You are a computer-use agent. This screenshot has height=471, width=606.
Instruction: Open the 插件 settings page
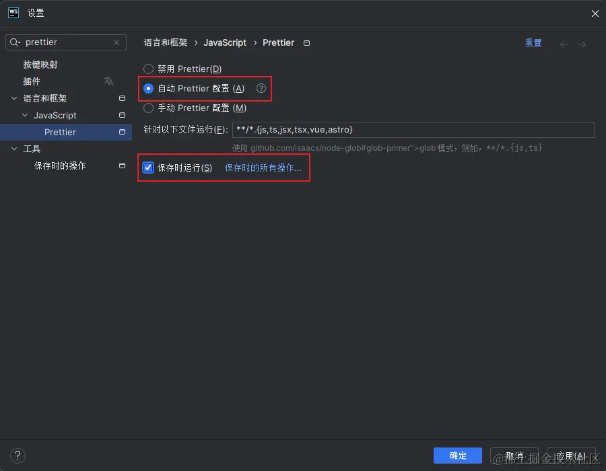pyautogui.click(x=32, y=81)
